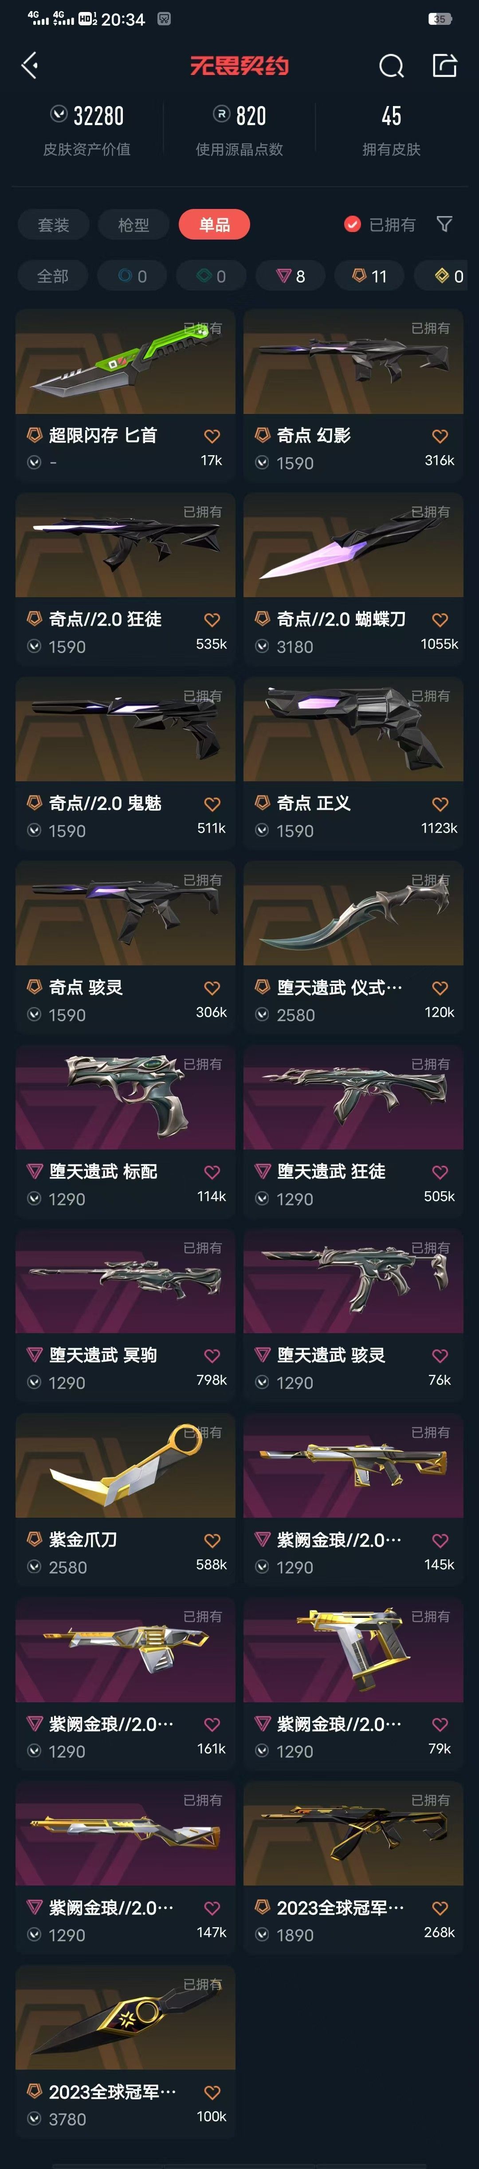Filter by blue circle tier 0

coord(132,276)
